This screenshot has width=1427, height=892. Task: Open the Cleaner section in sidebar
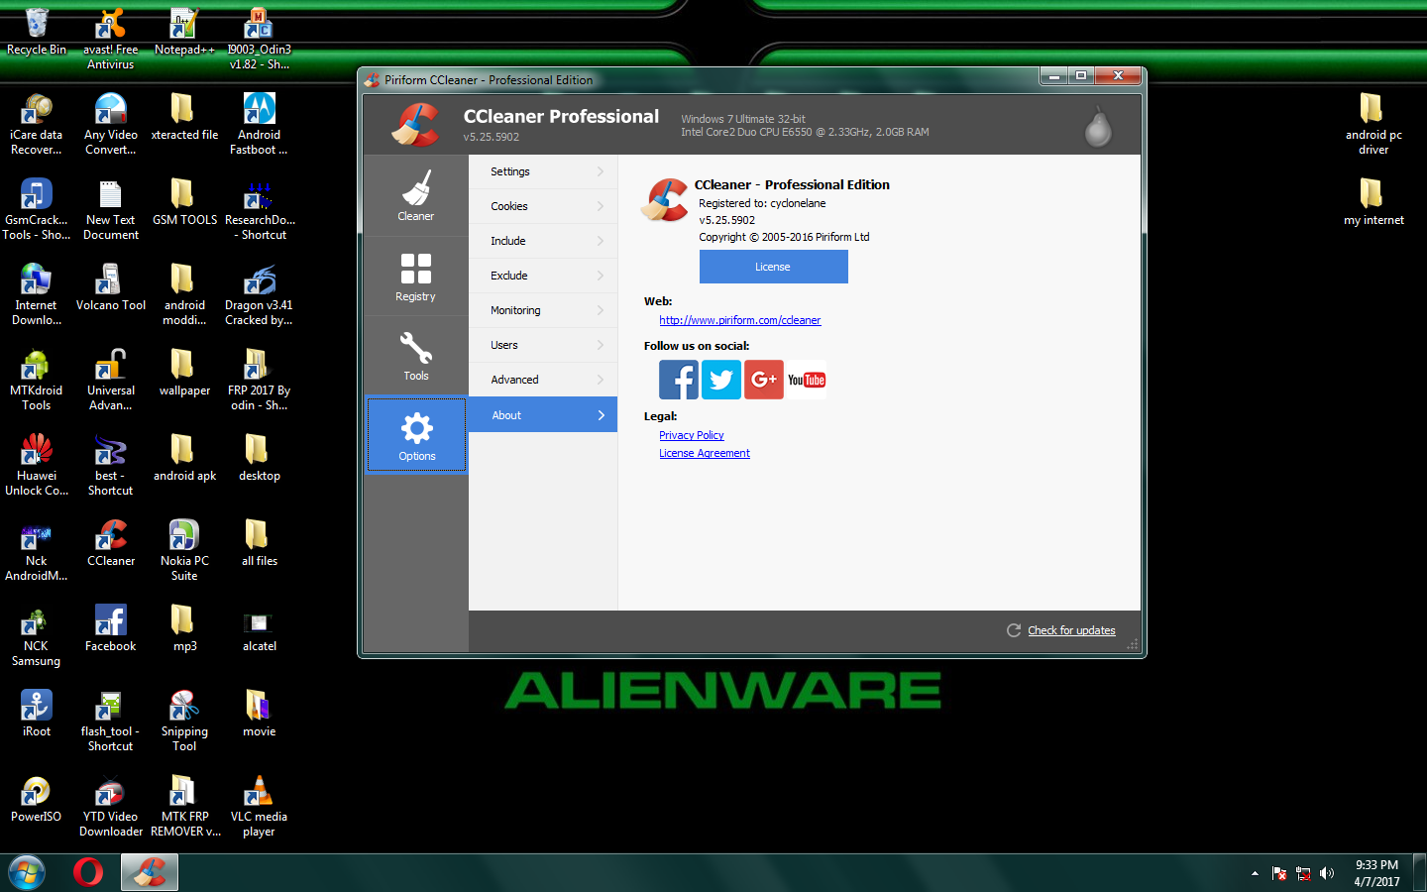pos(416,195)
